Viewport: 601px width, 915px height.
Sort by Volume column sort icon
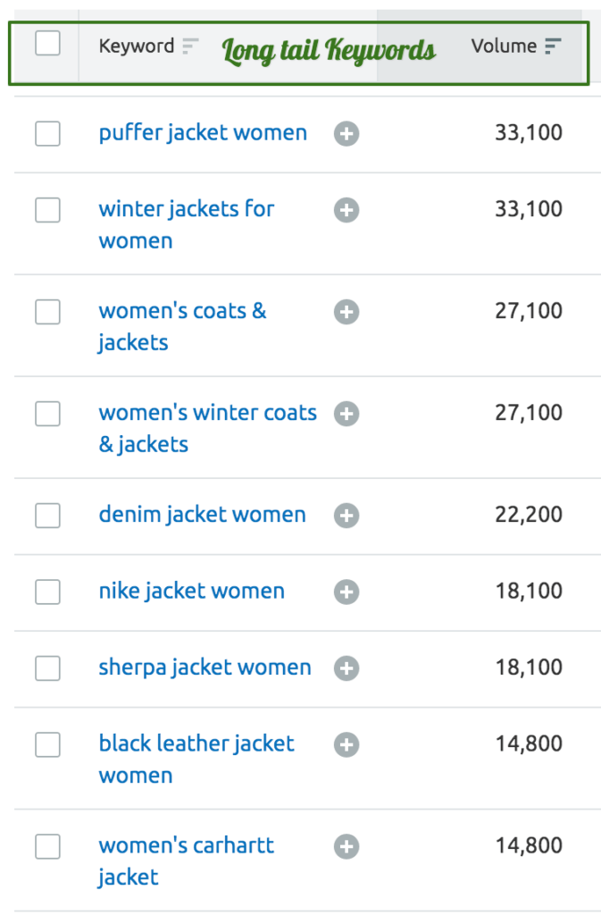point(553,46)
